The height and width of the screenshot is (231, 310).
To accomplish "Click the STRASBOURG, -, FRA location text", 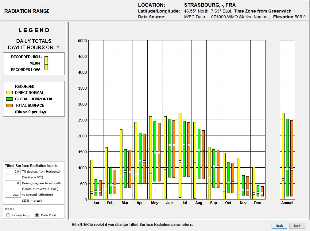I will [210, 5].
